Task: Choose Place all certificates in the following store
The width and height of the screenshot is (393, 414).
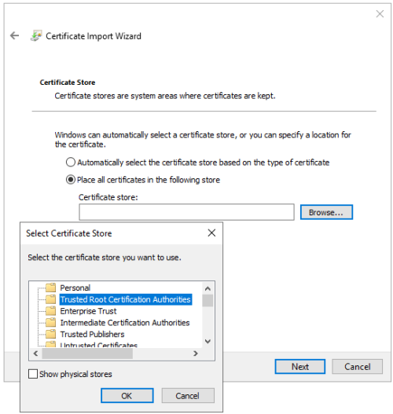Action: [71, 180]
